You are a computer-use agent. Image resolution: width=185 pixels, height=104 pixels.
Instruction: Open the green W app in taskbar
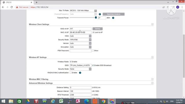pos(45,101)
